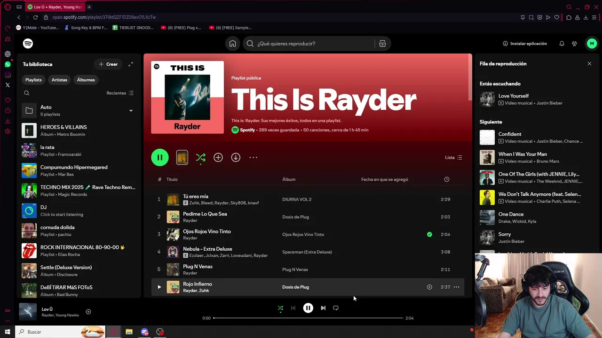Screen dimensions: 602x338
Task: Add Rojo Infierno to liked with plus icon
Action: click(429, 287)
